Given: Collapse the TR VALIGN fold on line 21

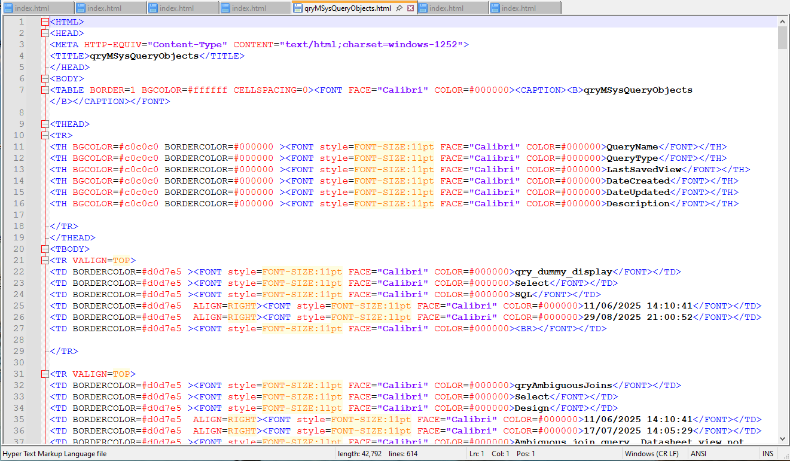Looking at the screenshot, I should (45, 260).
